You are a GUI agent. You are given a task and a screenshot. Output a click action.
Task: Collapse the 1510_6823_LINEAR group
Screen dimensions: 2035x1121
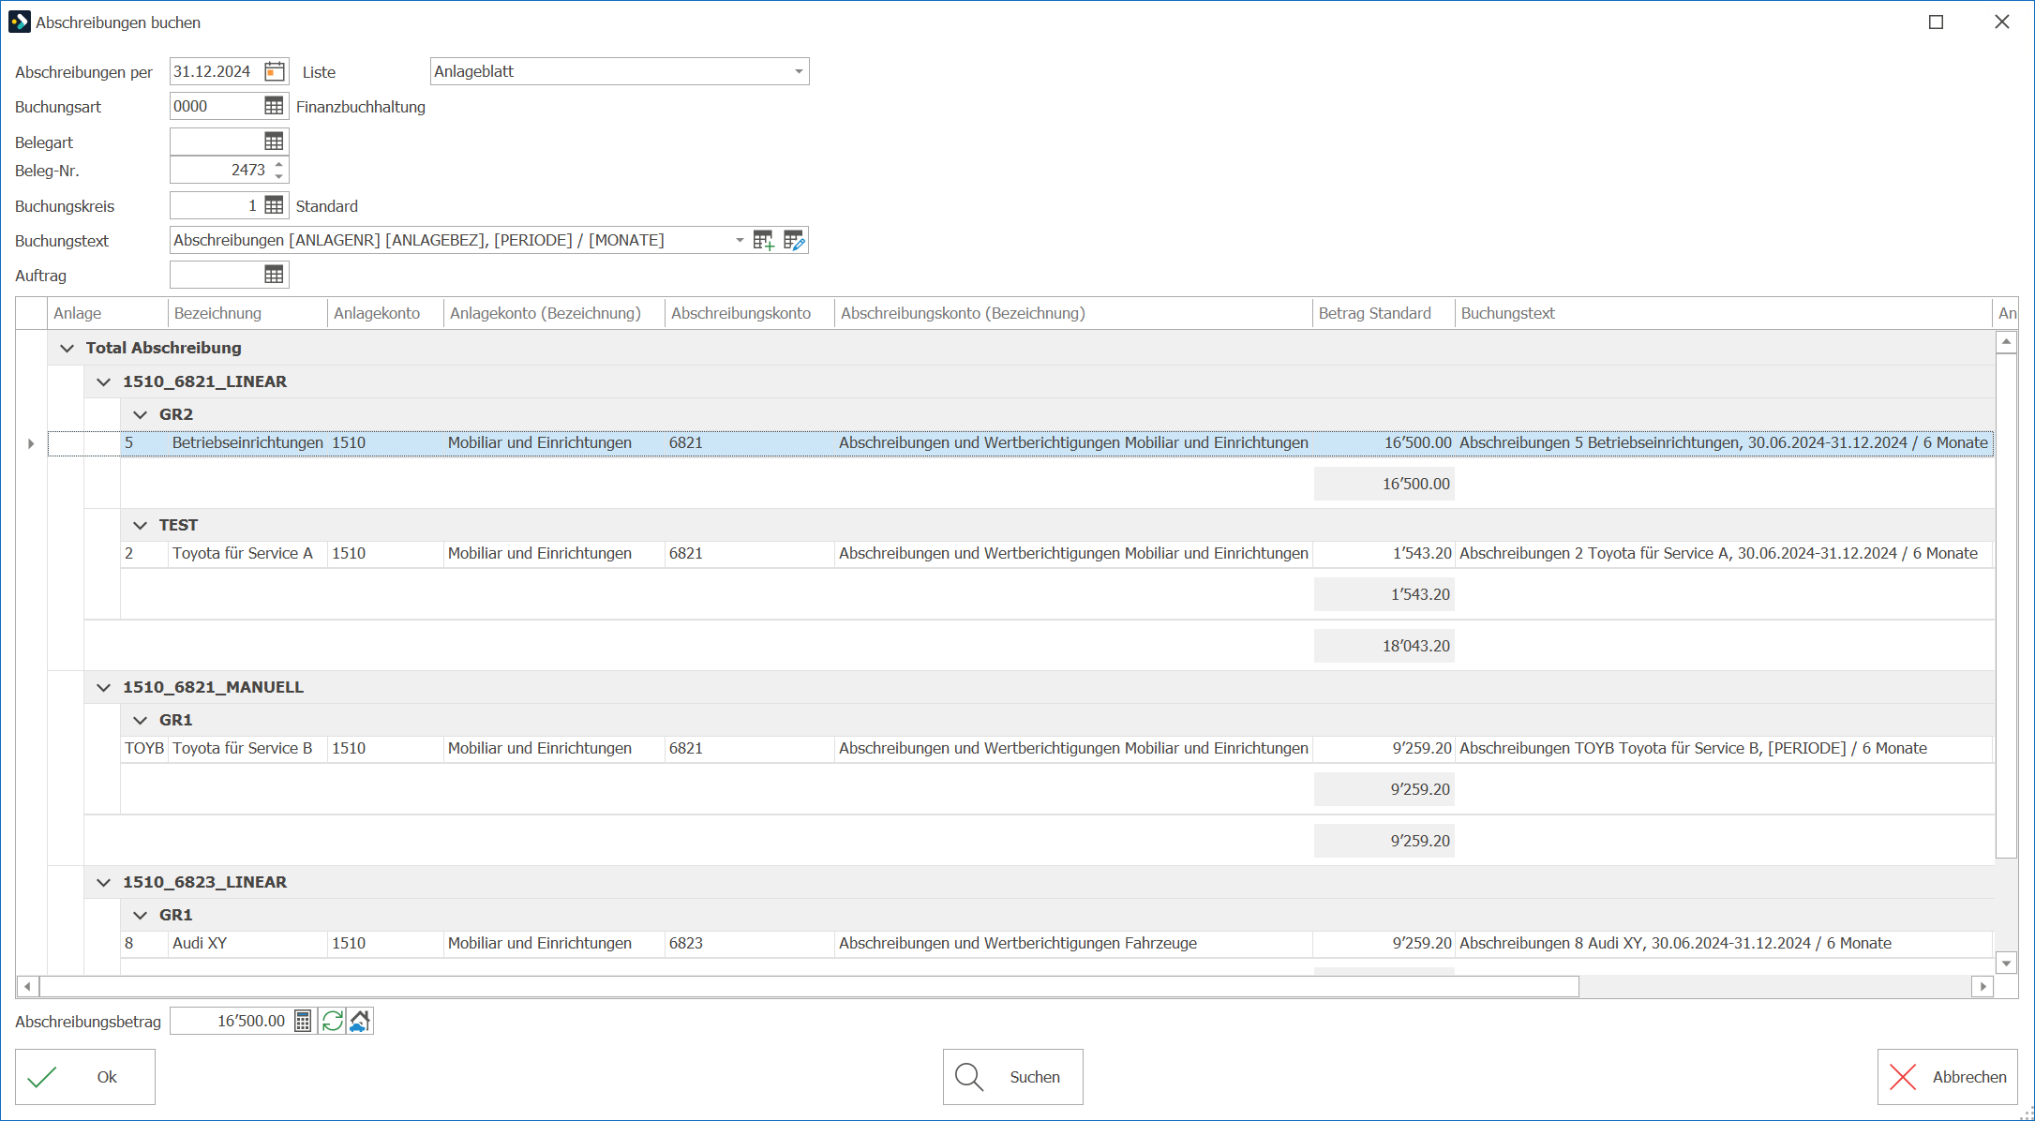[103, 882]
